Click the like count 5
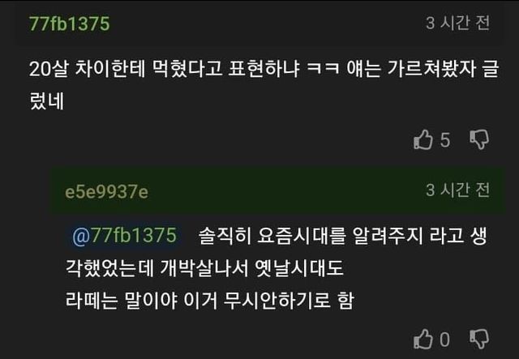 [444, 140]
